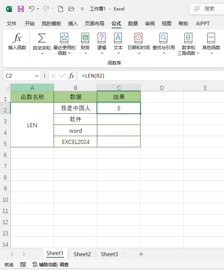Click the macro recording status bar icon
Viewport: 224px width, 270px height.
pos(23,264)
